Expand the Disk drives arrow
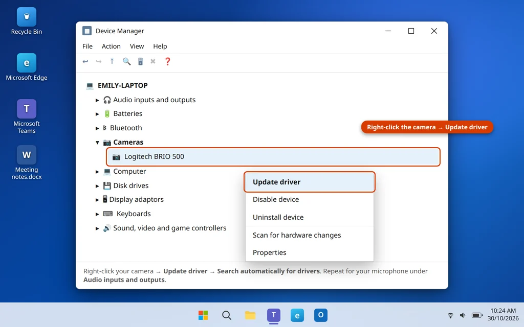This screenshot has width=524, height=327. point(97,186)
